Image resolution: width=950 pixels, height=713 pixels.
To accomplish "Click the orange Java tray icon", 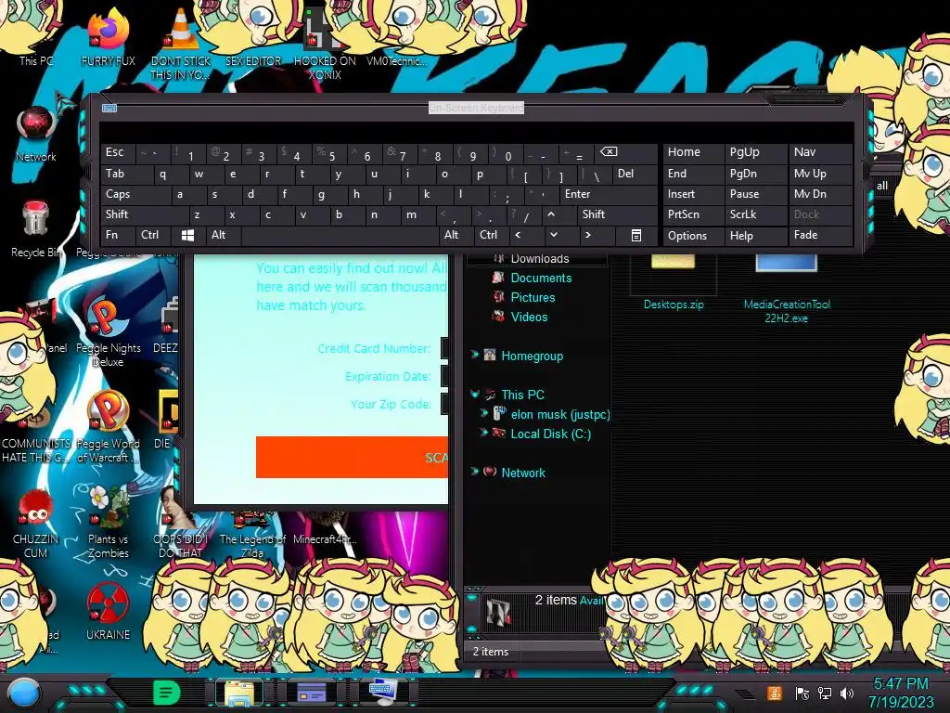I will click(x=775, y=693).
